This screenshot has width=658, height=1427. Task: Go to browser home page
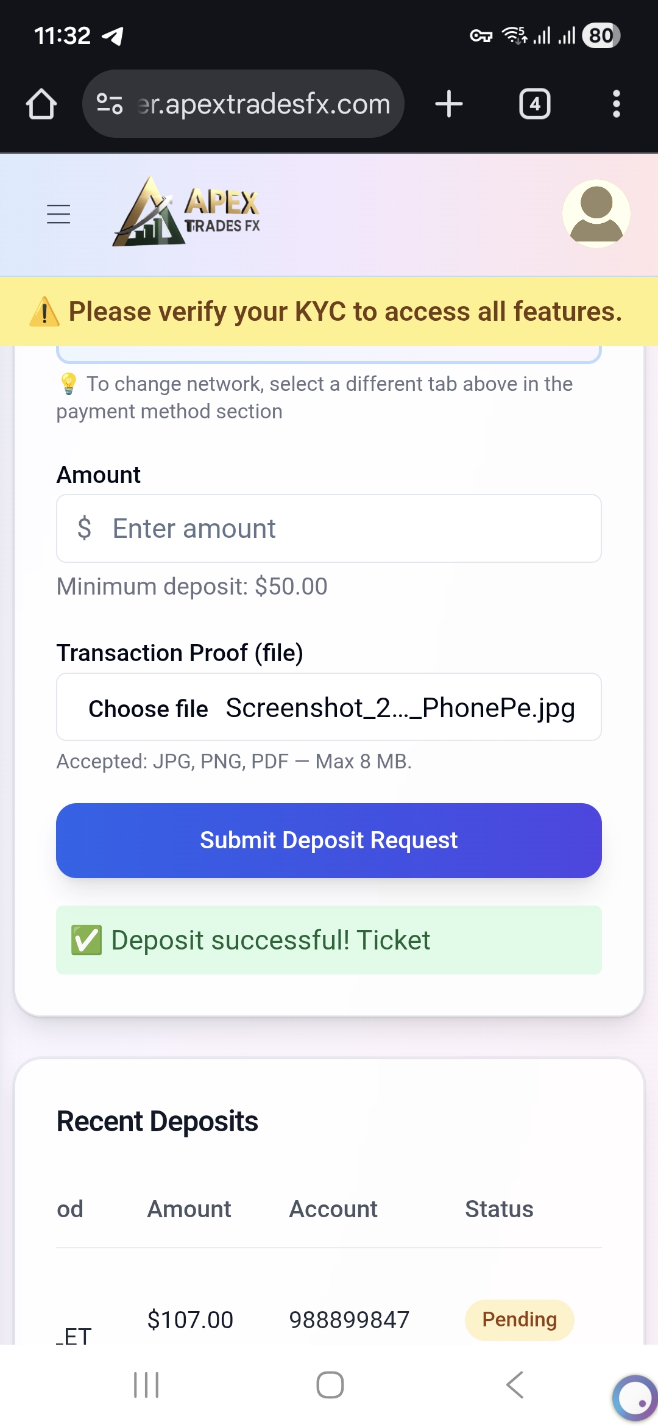point(41,104)
